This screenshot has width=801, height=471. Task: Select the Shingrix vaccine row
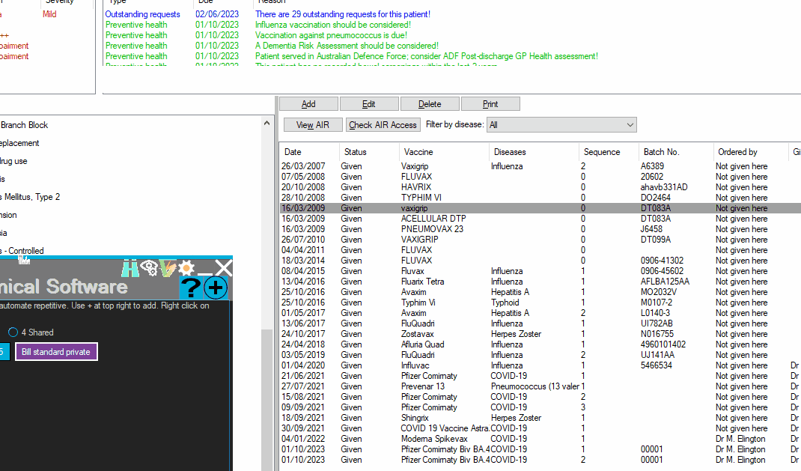[449, 418]
